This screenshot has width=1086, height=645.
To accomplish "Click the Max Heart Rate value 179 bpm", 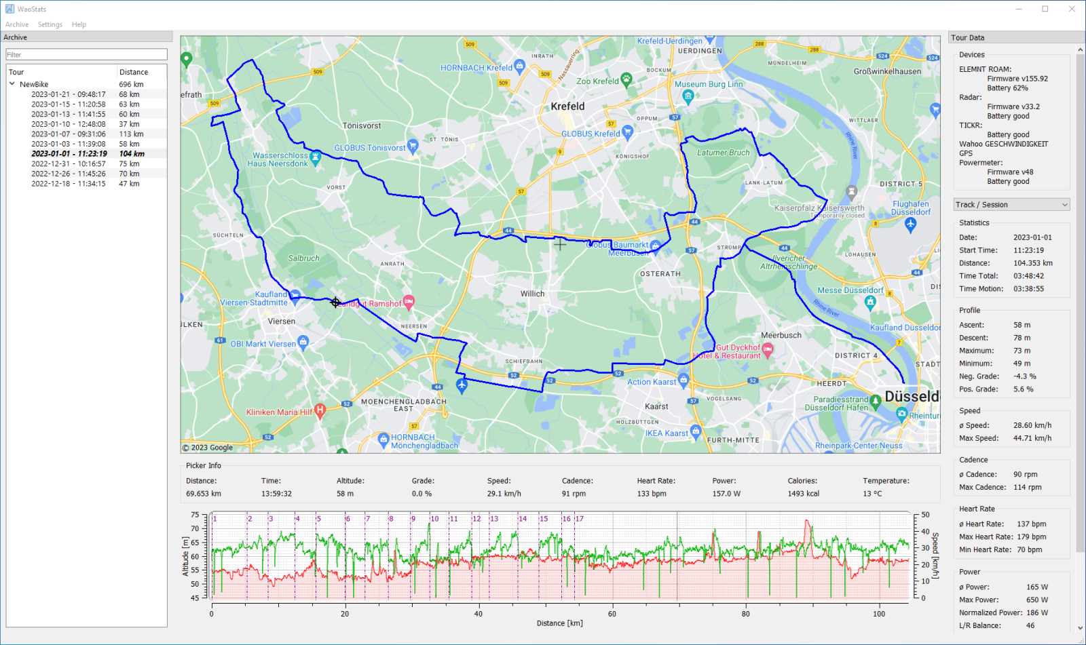I will point(1032,536).
